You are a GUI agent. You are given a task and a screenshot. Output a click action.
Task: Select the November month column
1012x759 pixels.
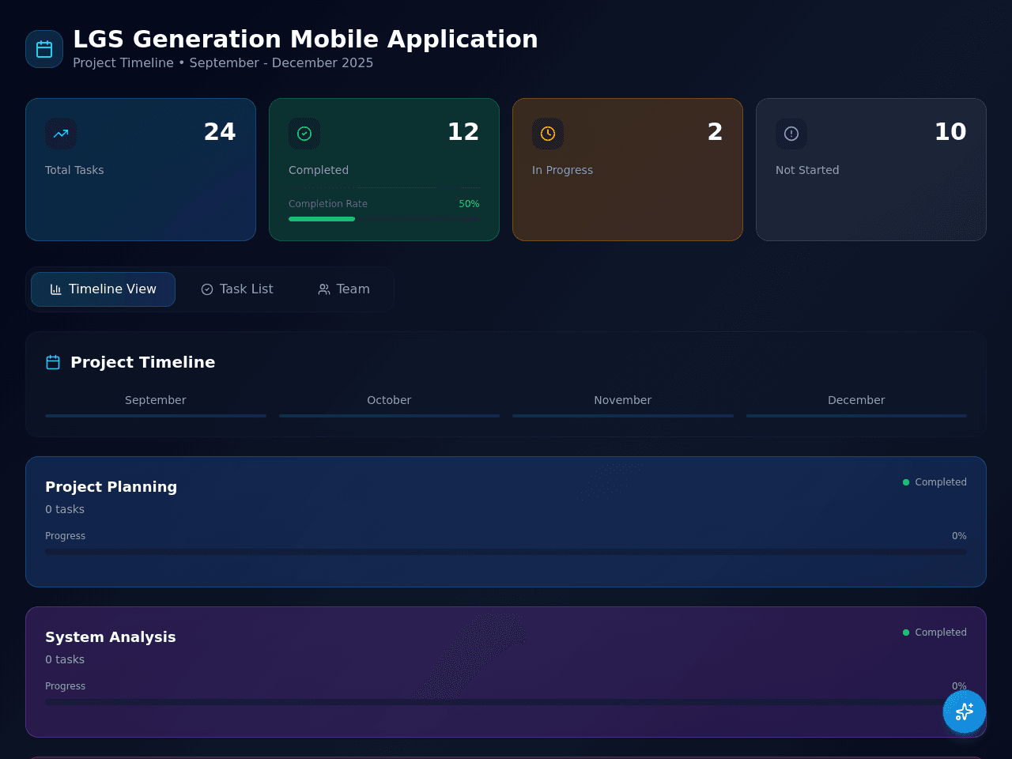pyautogui.click(x=623, y=405)
